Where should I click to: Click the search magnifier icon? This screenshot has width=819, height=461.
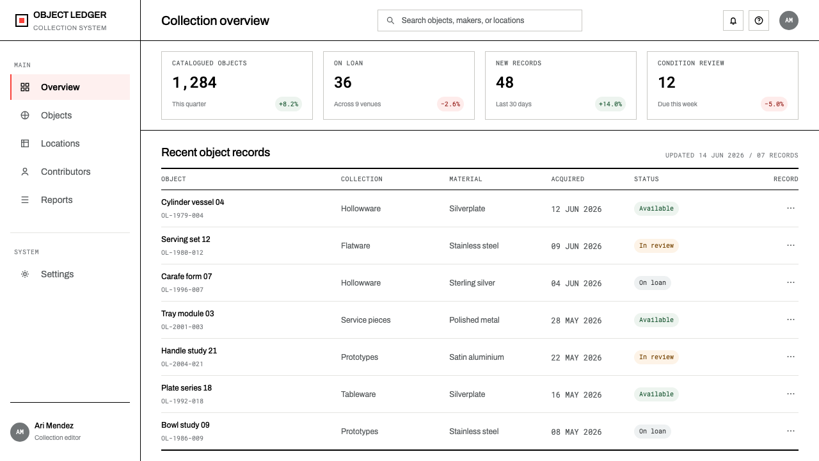click(390, 20)
